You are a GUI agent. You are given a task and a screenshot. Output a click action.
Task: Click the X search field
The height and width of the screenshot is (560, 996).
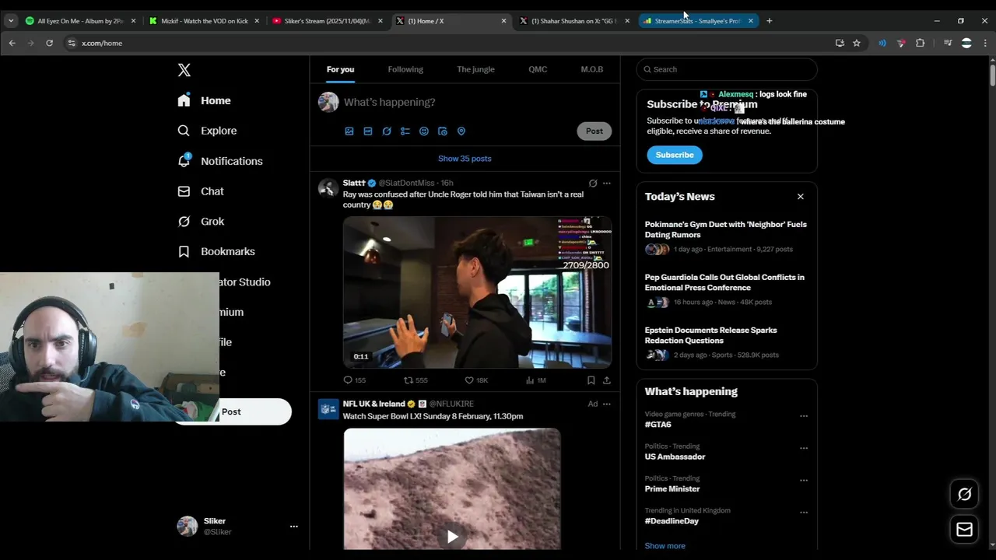tap(727, 69)
